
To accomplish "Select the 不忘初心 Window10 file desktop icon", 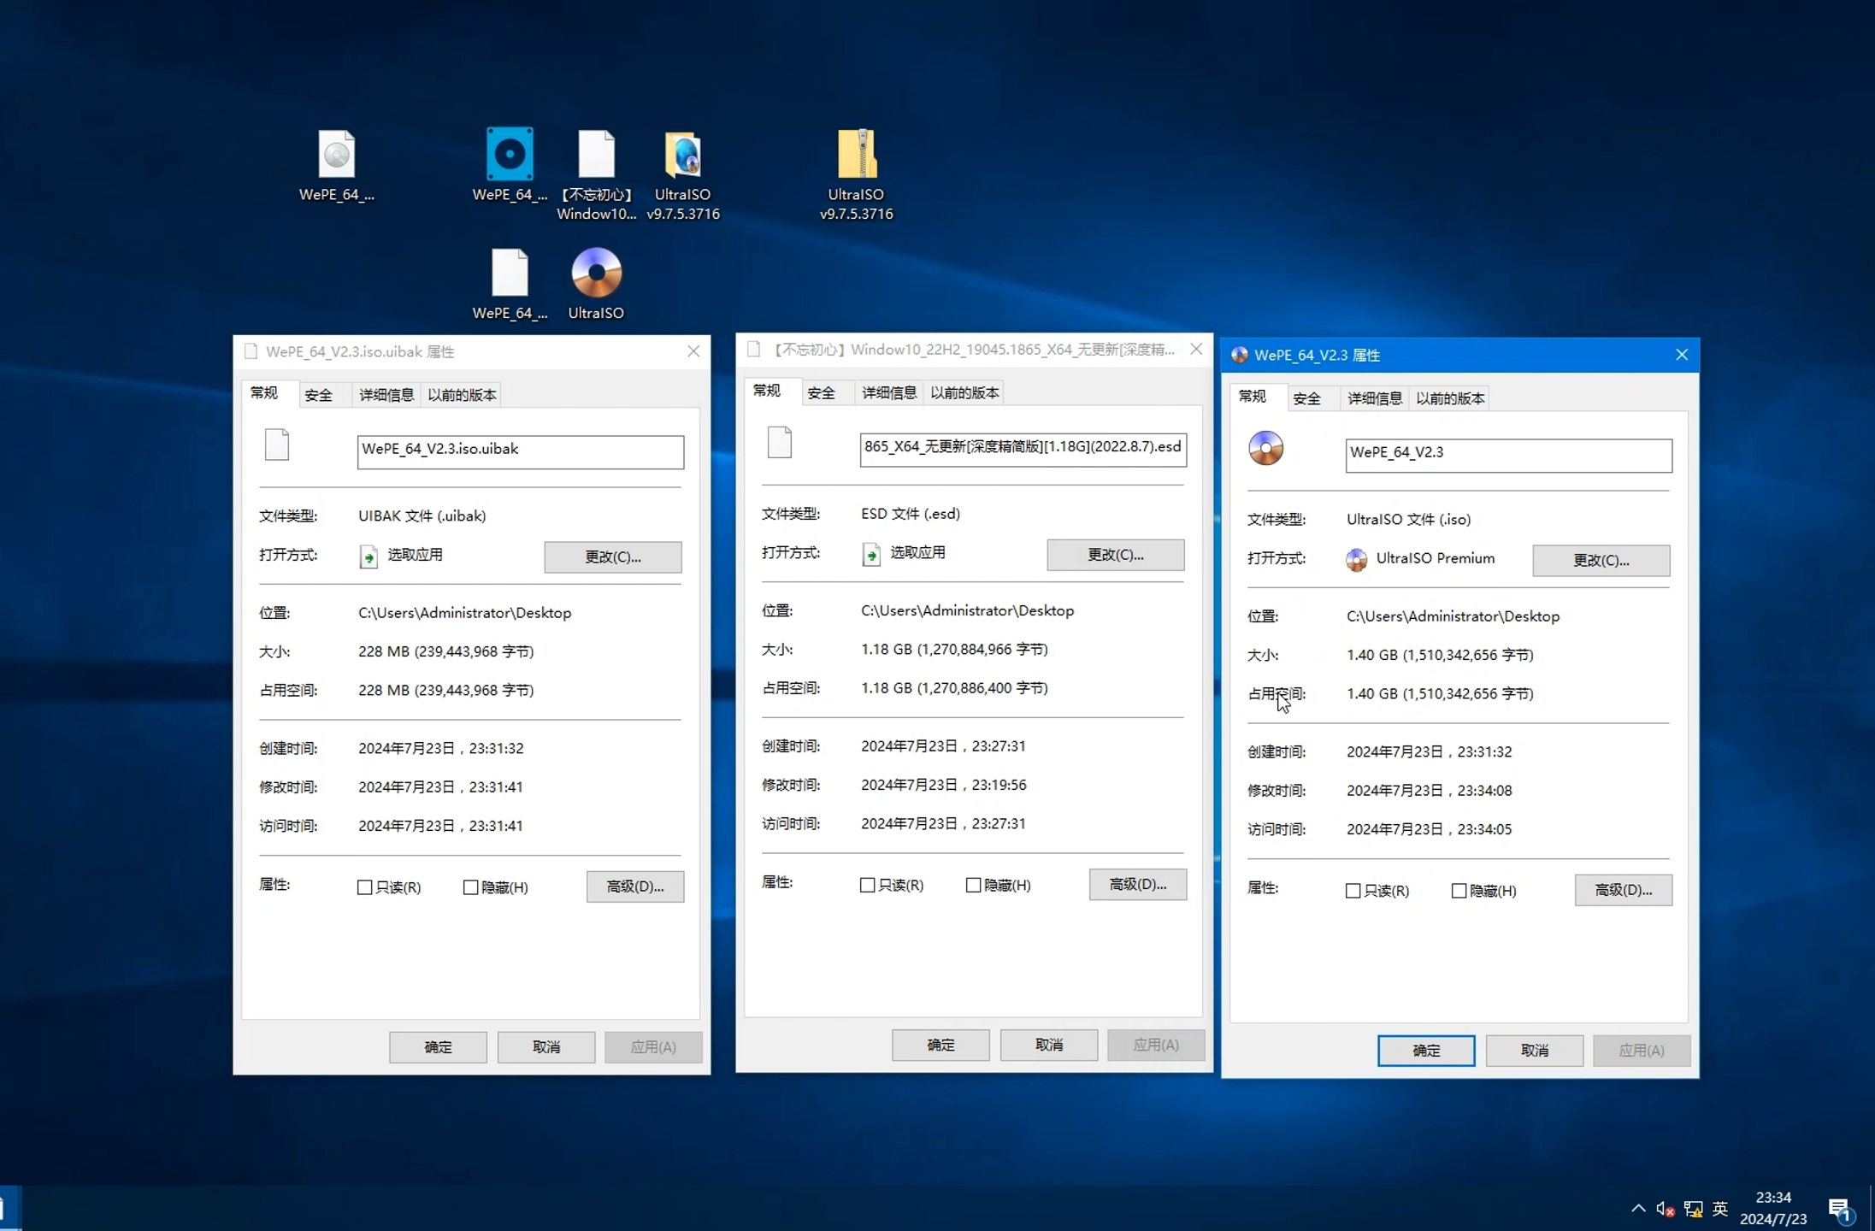I will click(596, 156).
